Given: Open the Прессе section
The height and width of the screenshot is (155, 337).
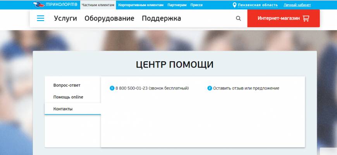Looking at the screenshot, I should tap(196, 5).
